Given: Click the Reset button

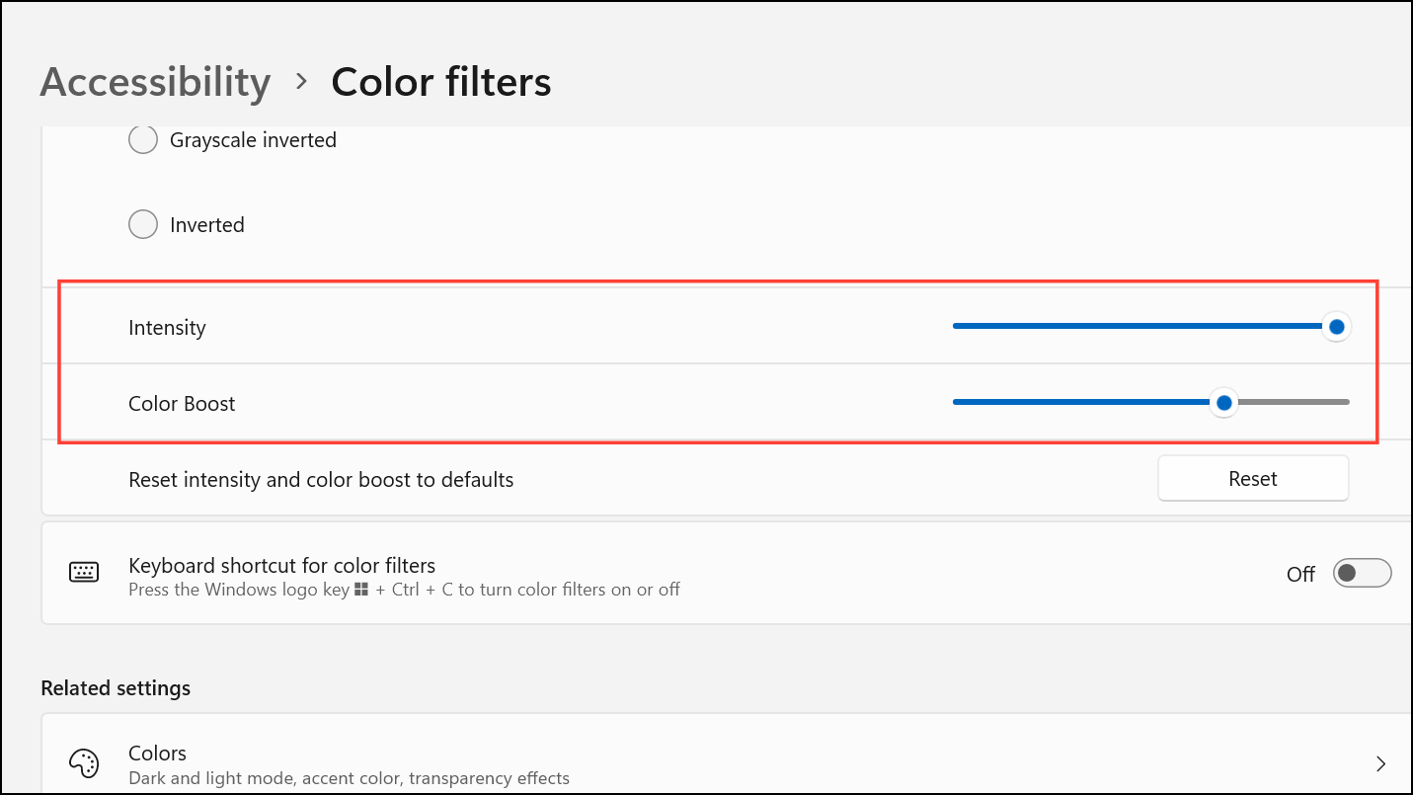Looking at the screenshot, I should (x=1253, y=479).
